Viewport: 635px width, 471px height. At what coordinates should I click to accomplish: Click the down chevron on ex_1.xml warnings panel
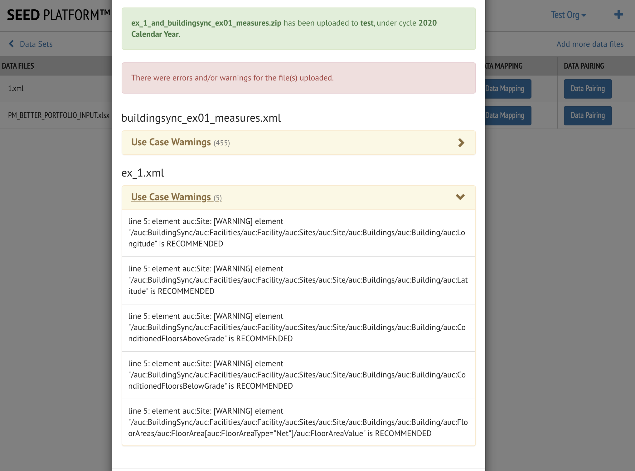460,197
